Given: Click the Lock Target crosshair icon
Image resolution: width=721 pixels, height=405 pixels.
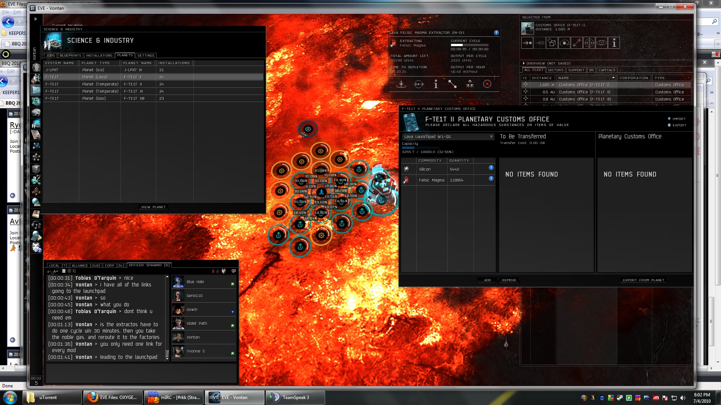Looking at the screenshot, I should coord(589,43).
